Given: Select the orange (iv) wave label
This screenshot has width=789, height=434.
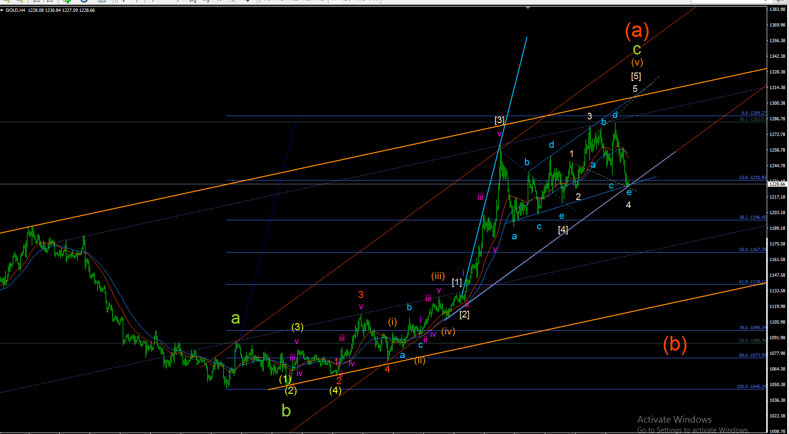Looking at the screenshot, I should point(448,331).
